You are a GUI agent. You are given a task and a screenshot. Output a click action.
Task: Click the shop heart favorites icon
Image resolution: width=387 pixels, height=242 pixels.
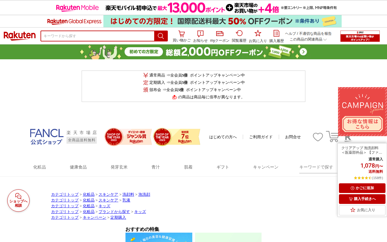(318, 137)
